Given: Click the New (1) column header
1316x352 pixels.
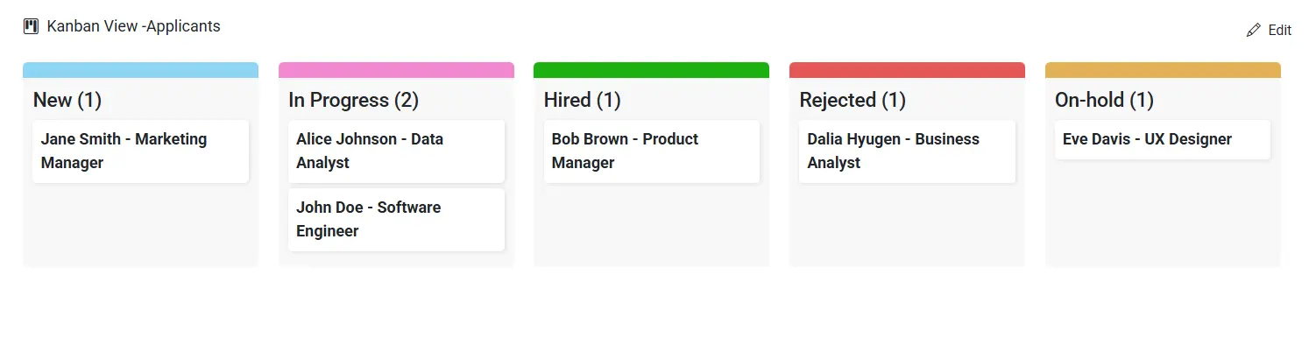Looking at the screenshot, I should 67,100.
